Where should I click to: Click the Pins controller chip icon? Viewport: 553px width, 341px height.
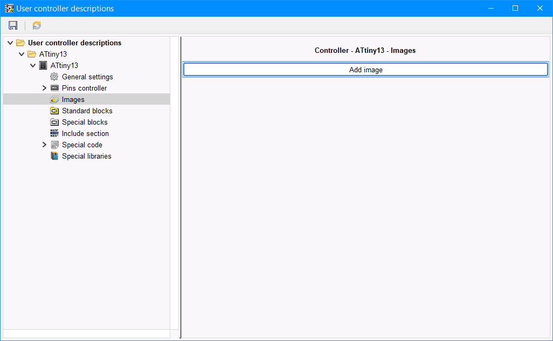pyautogui.click(x=54, y=88)
